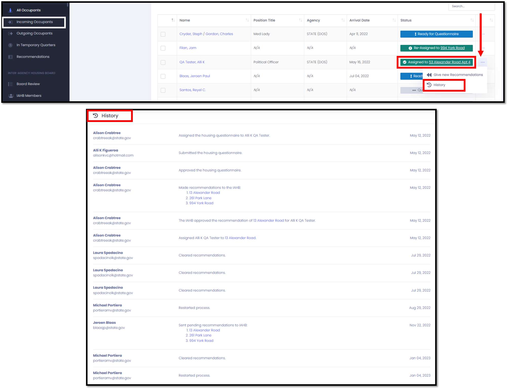
Task: Open Filan, Jam occupant link
Action: click(x=188, y=48)
